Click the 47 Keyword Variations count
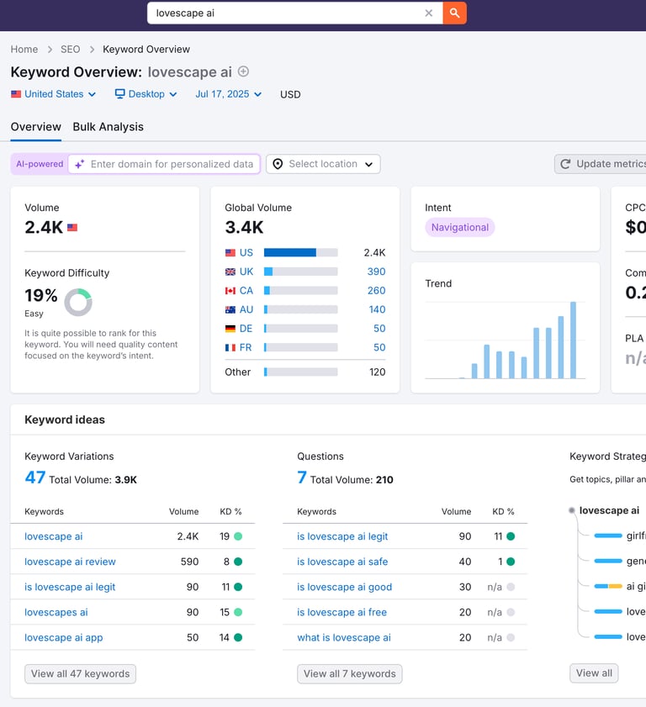The height and width of the screenshot is (707, 646). point(34,477)
